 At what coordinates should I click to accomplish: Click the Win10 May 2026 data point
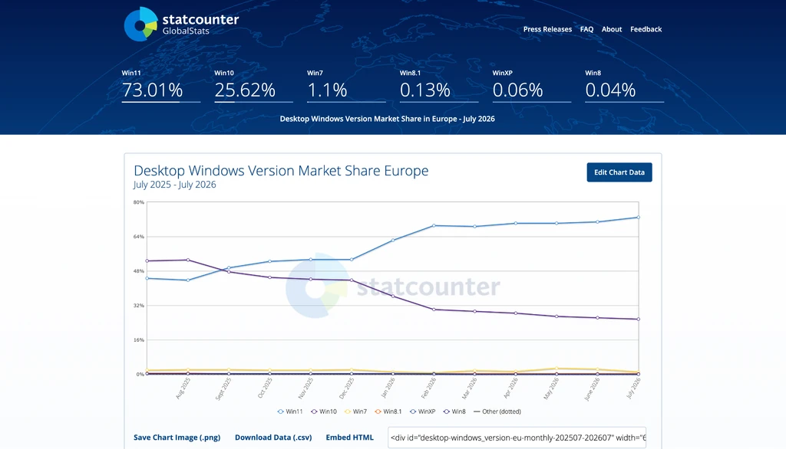556,316
